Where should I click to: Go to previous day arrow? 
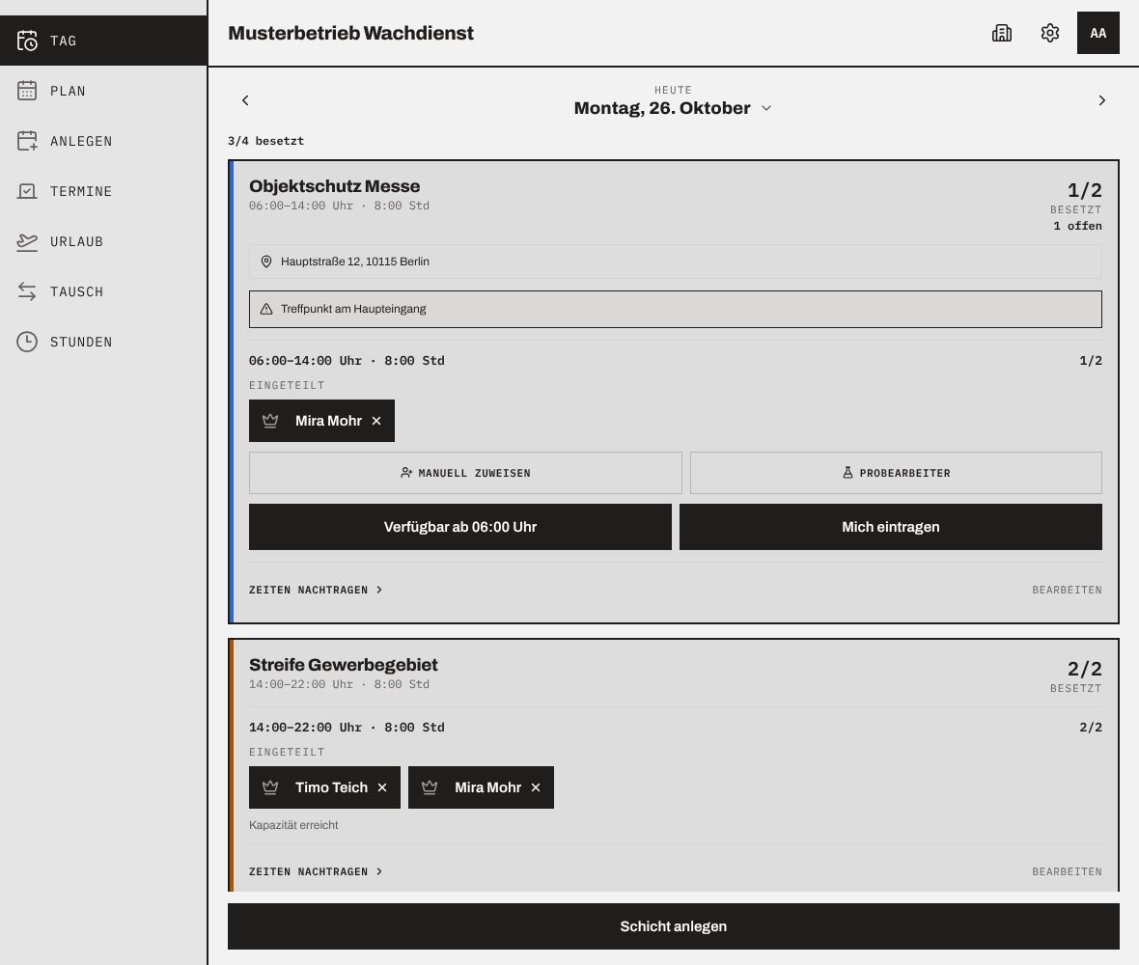[x=245, y=100]
